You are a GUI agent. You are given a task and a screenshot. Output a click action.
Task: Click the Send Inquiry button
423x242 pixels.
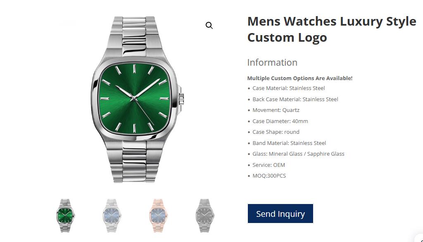280,214
